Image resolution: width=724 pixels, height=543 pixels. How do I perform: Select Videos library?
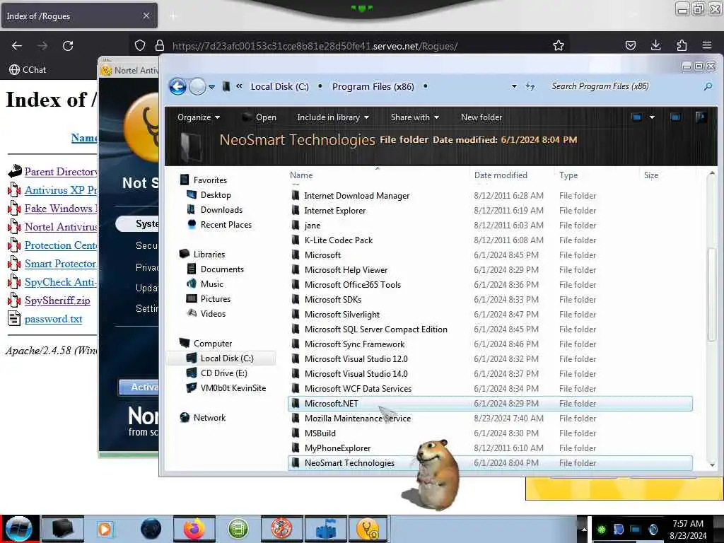click(213, 313)
